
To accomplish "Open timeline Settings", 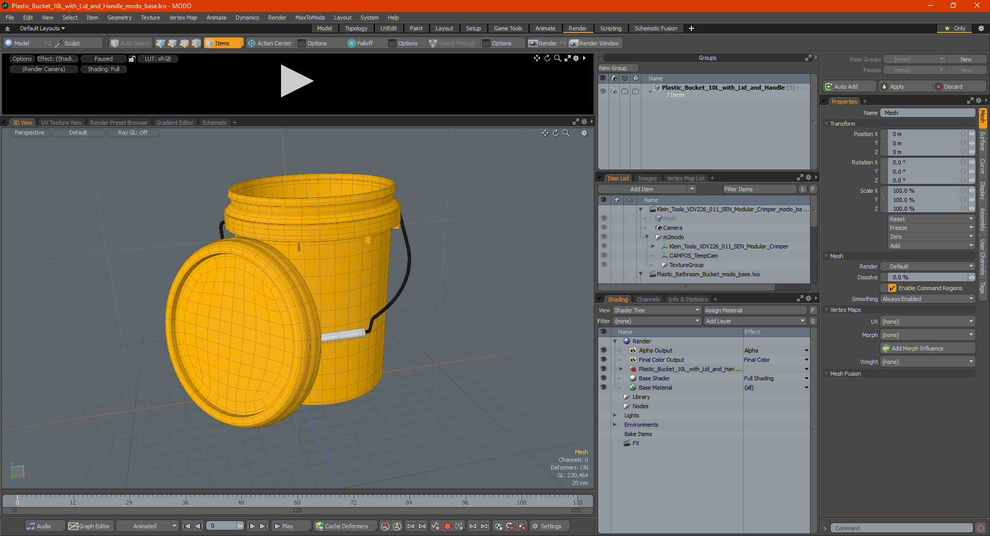I will [550, 526].
